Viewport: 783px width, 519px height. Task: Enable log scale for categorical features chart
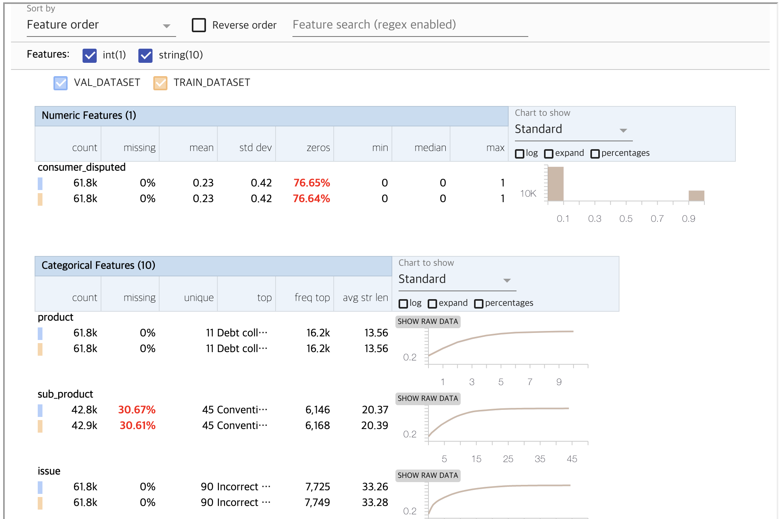click(403, 303)
